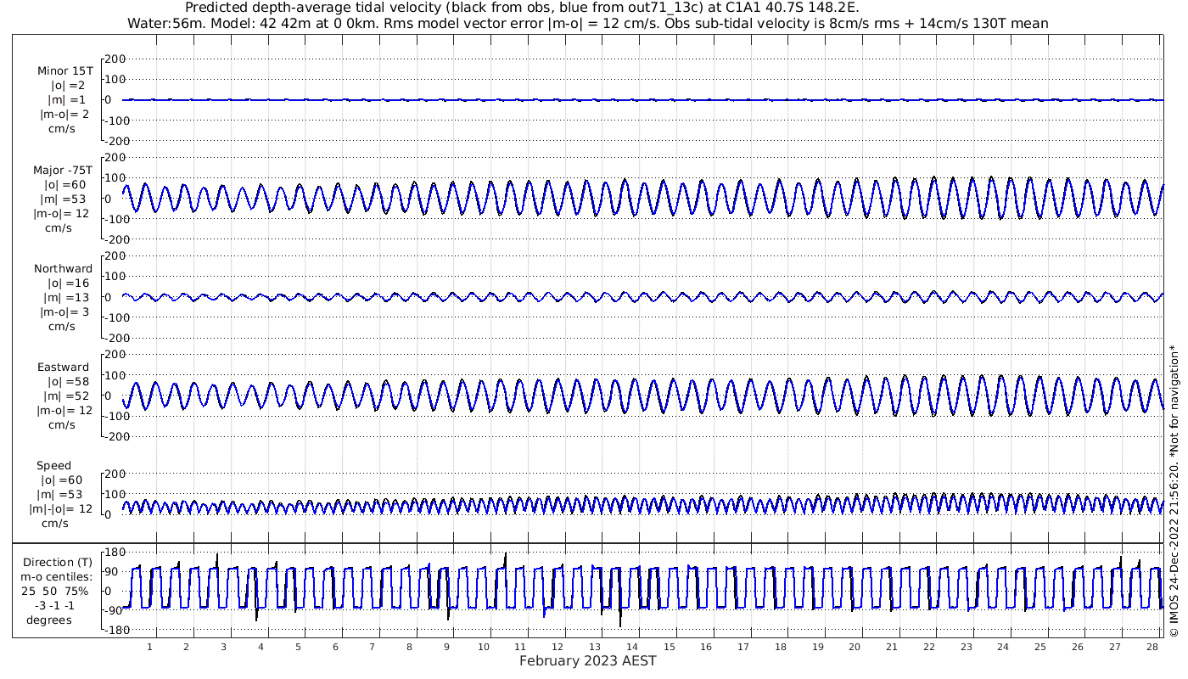Click day tick label '23' on time axis
This screenshot has width=1188, height=679.
tap(967, 648)
